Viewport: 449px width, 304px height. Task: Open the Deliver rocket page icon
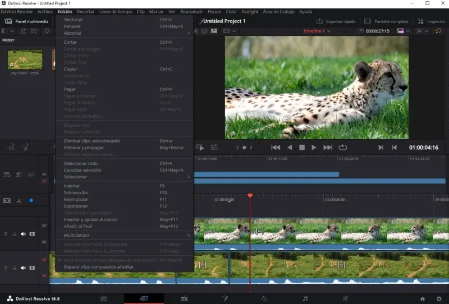pyautogui.click(x=345, y=298)
